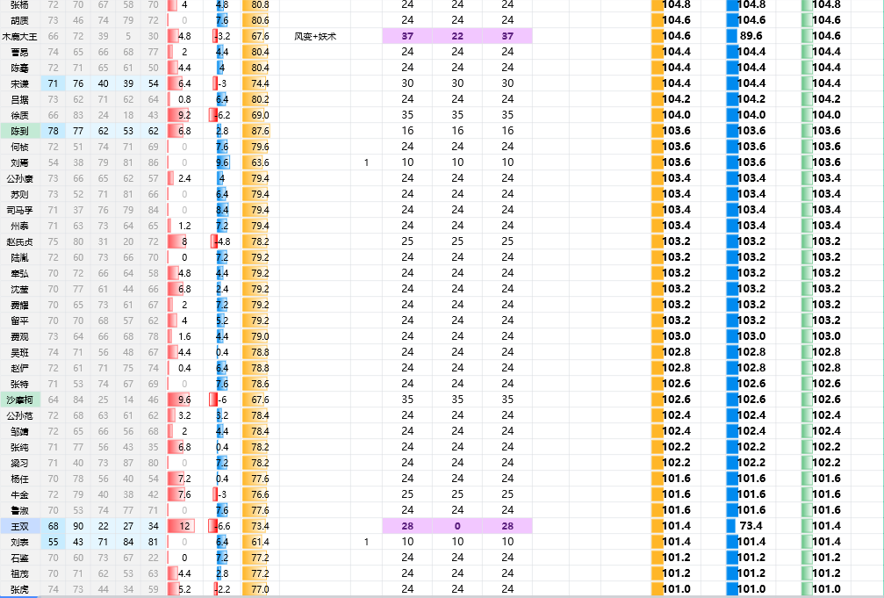Click the red-bar 9.6 cell in 沙摩柯 row
The height and width of the screenshot is (598, 884).
click(x=185, y=400)
